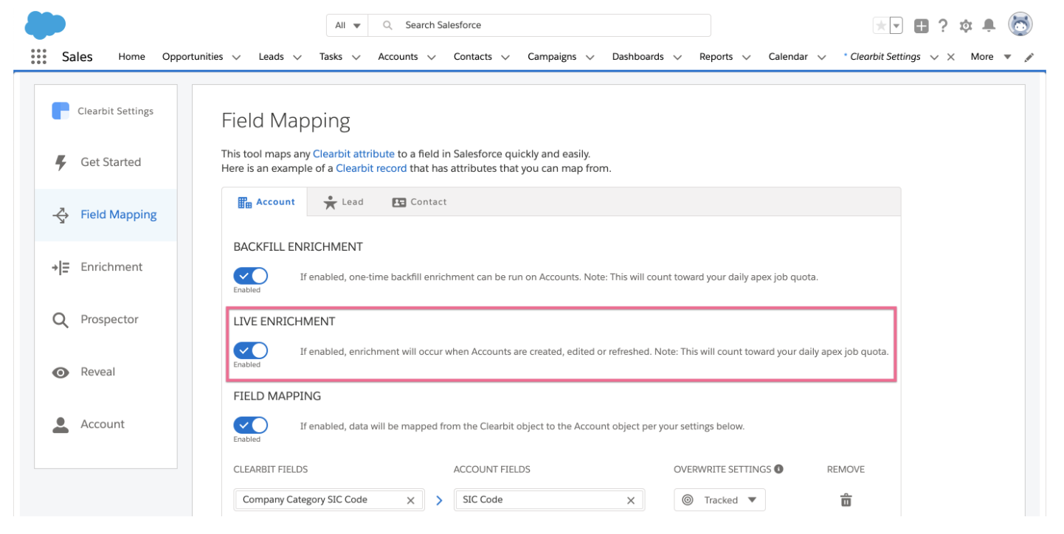1064x534 pixels.
Task: Switch to the Account mapping tab
Action: click(x=266, y=202)
